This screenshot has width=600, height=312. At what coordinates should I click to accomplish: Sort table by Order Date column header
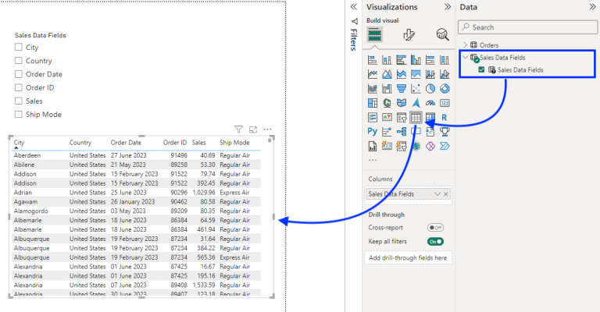tap(126, 143)
